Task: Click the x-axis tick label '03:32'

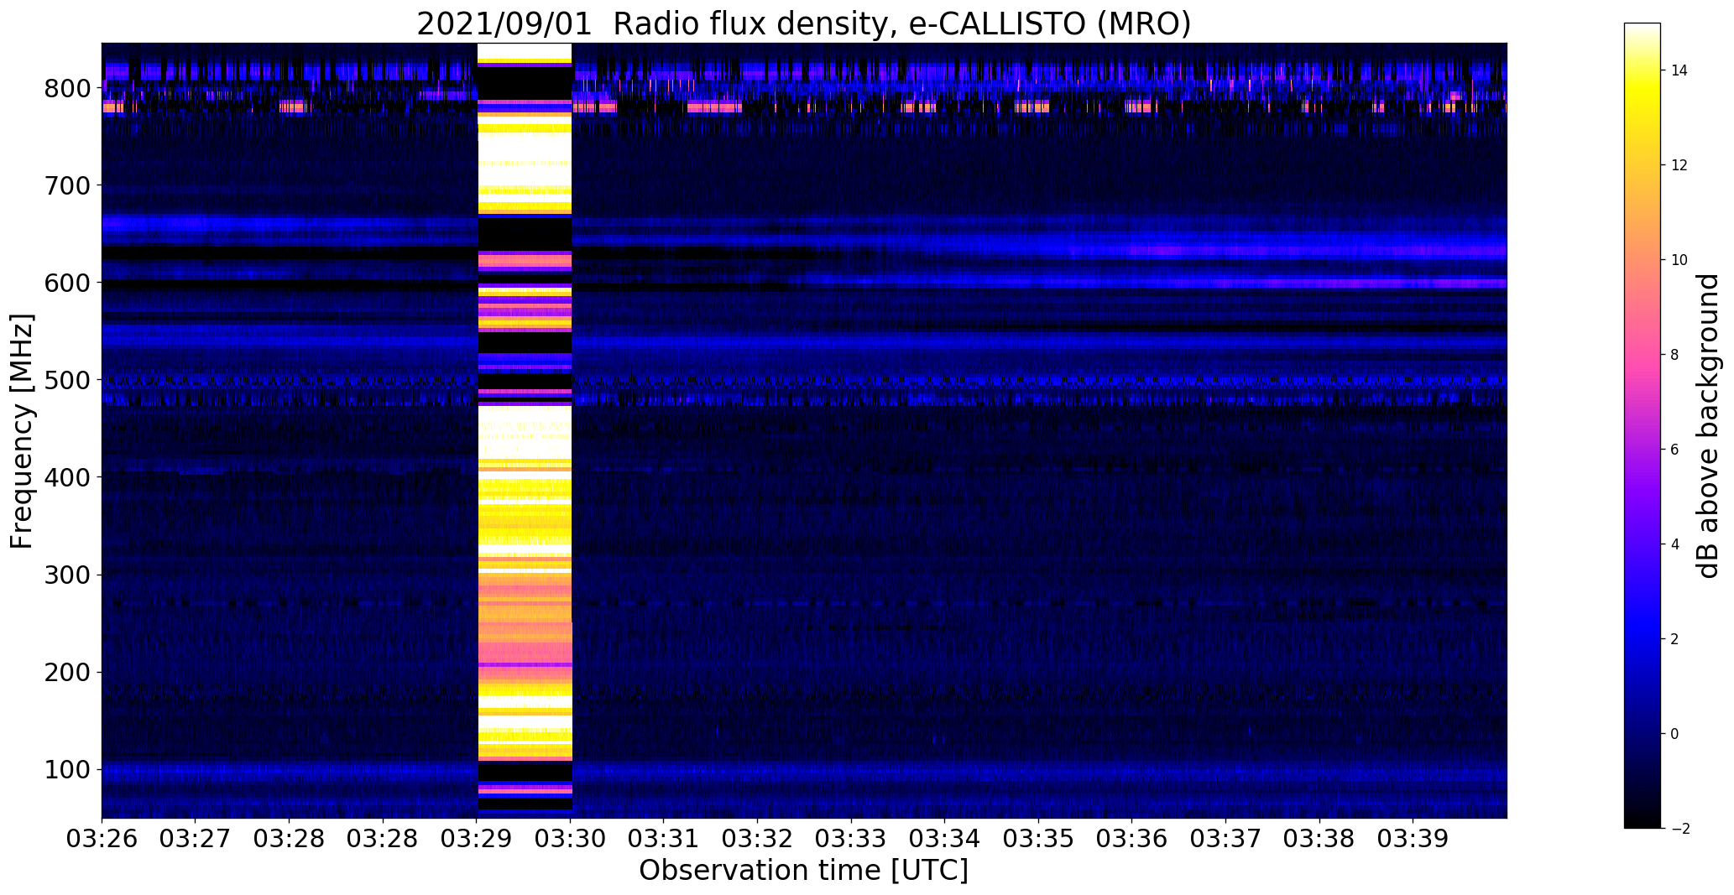Action: [x=758, y=840]
